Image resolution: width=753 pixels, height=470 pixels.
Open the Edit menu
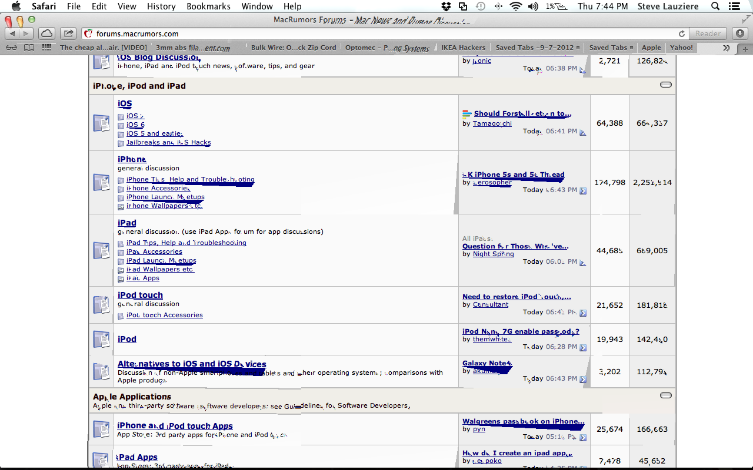[99, 6]
